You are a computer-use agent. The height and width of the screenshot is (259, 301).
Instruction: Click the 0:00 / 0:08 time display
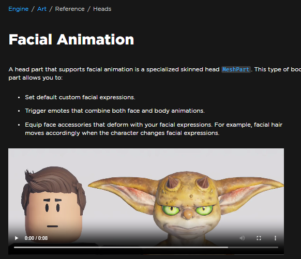(36, 238)
